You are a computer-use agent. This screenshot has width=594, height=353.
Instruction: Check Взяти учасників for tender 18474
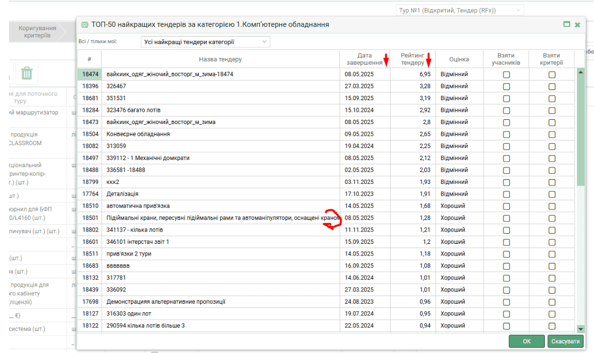tap(507, 75)
